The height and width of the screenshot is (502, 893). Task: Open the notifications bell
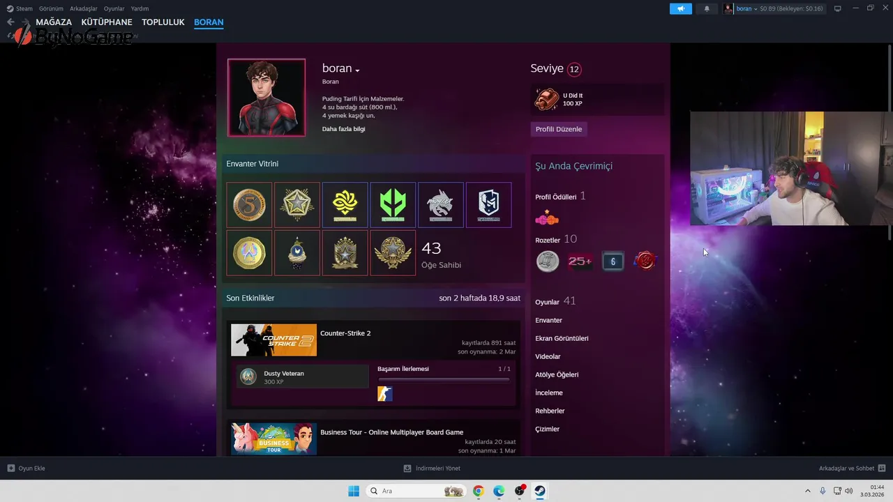point(707,8)
